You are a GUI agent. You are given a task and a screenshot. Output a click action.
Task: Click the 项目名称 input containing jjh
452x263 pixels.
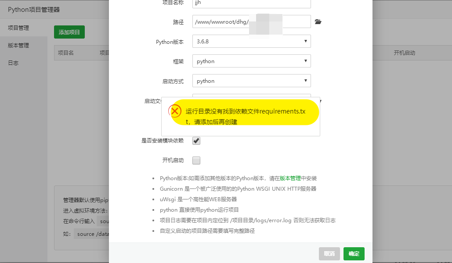pyautogui.click(x=251, y=3)
